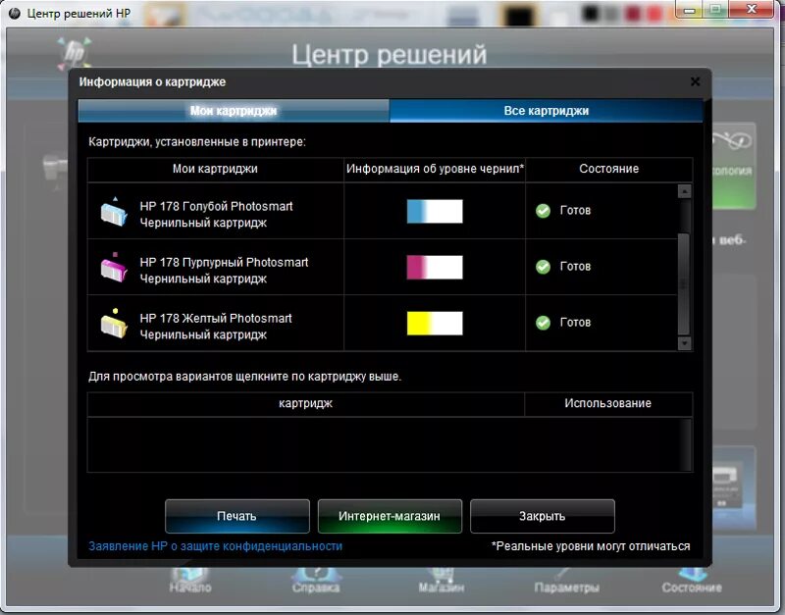This screenshot has height=615, width=785.
Task: Click cartridge list scrollbar up arrow
Action: [684, 191]
